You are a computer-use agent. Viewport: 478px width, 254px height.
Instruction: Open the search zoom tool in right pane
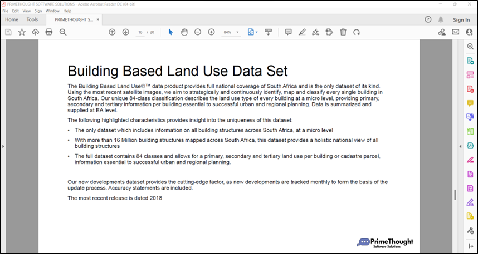470,47
